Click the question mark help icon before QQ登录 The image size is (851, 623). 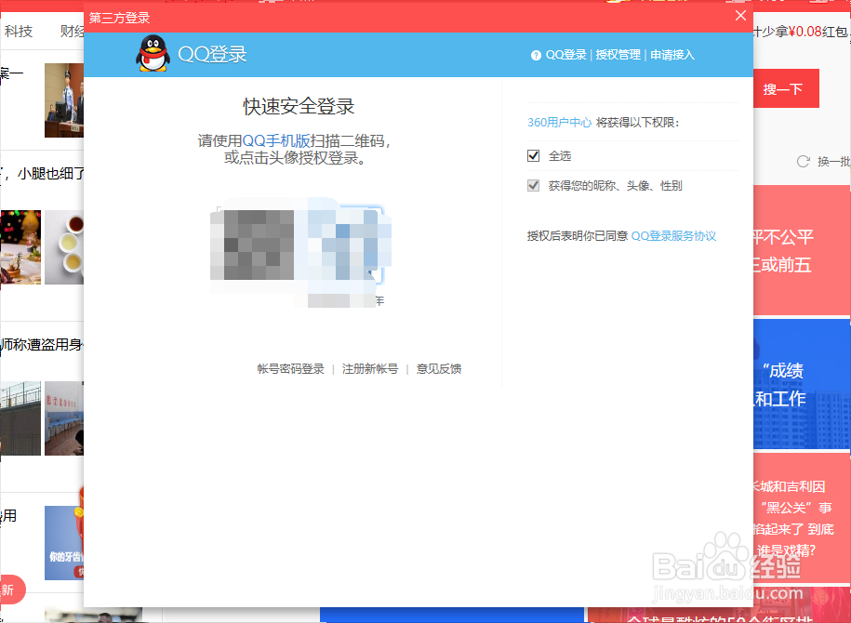[x=539, y=54]
